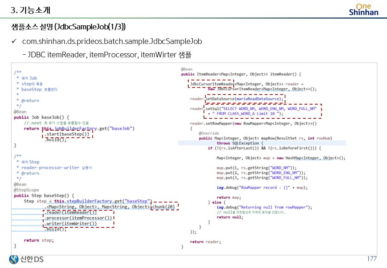Click the 'public ItemReader<Map<Integer, Object>> itemReader()' line
387x268 pixels.
click(241, 74)
